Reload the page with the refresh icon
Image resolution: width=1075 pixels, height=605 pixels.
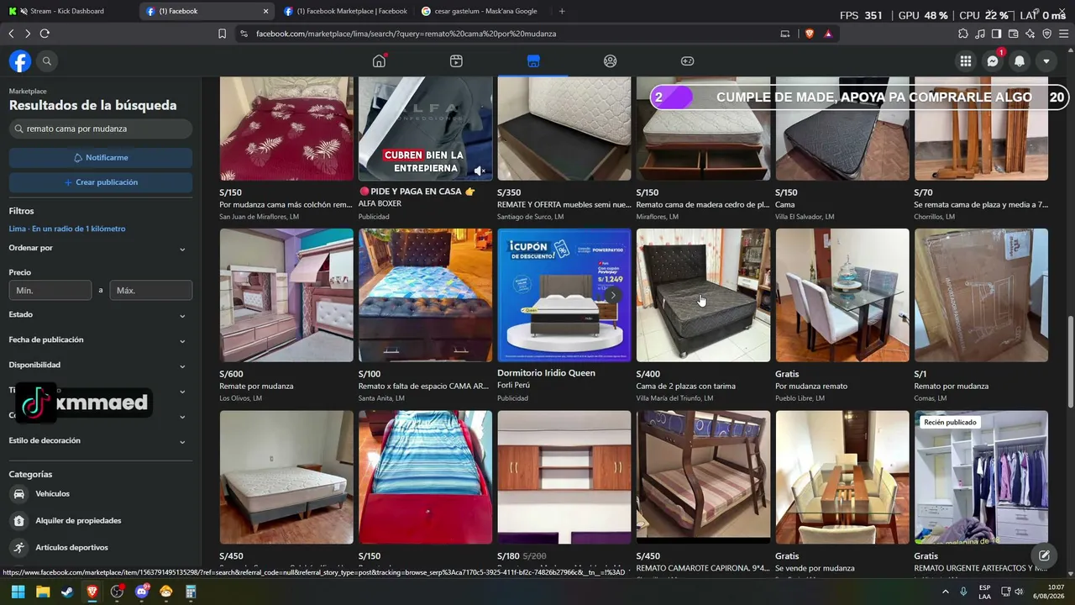click(45, 34)
